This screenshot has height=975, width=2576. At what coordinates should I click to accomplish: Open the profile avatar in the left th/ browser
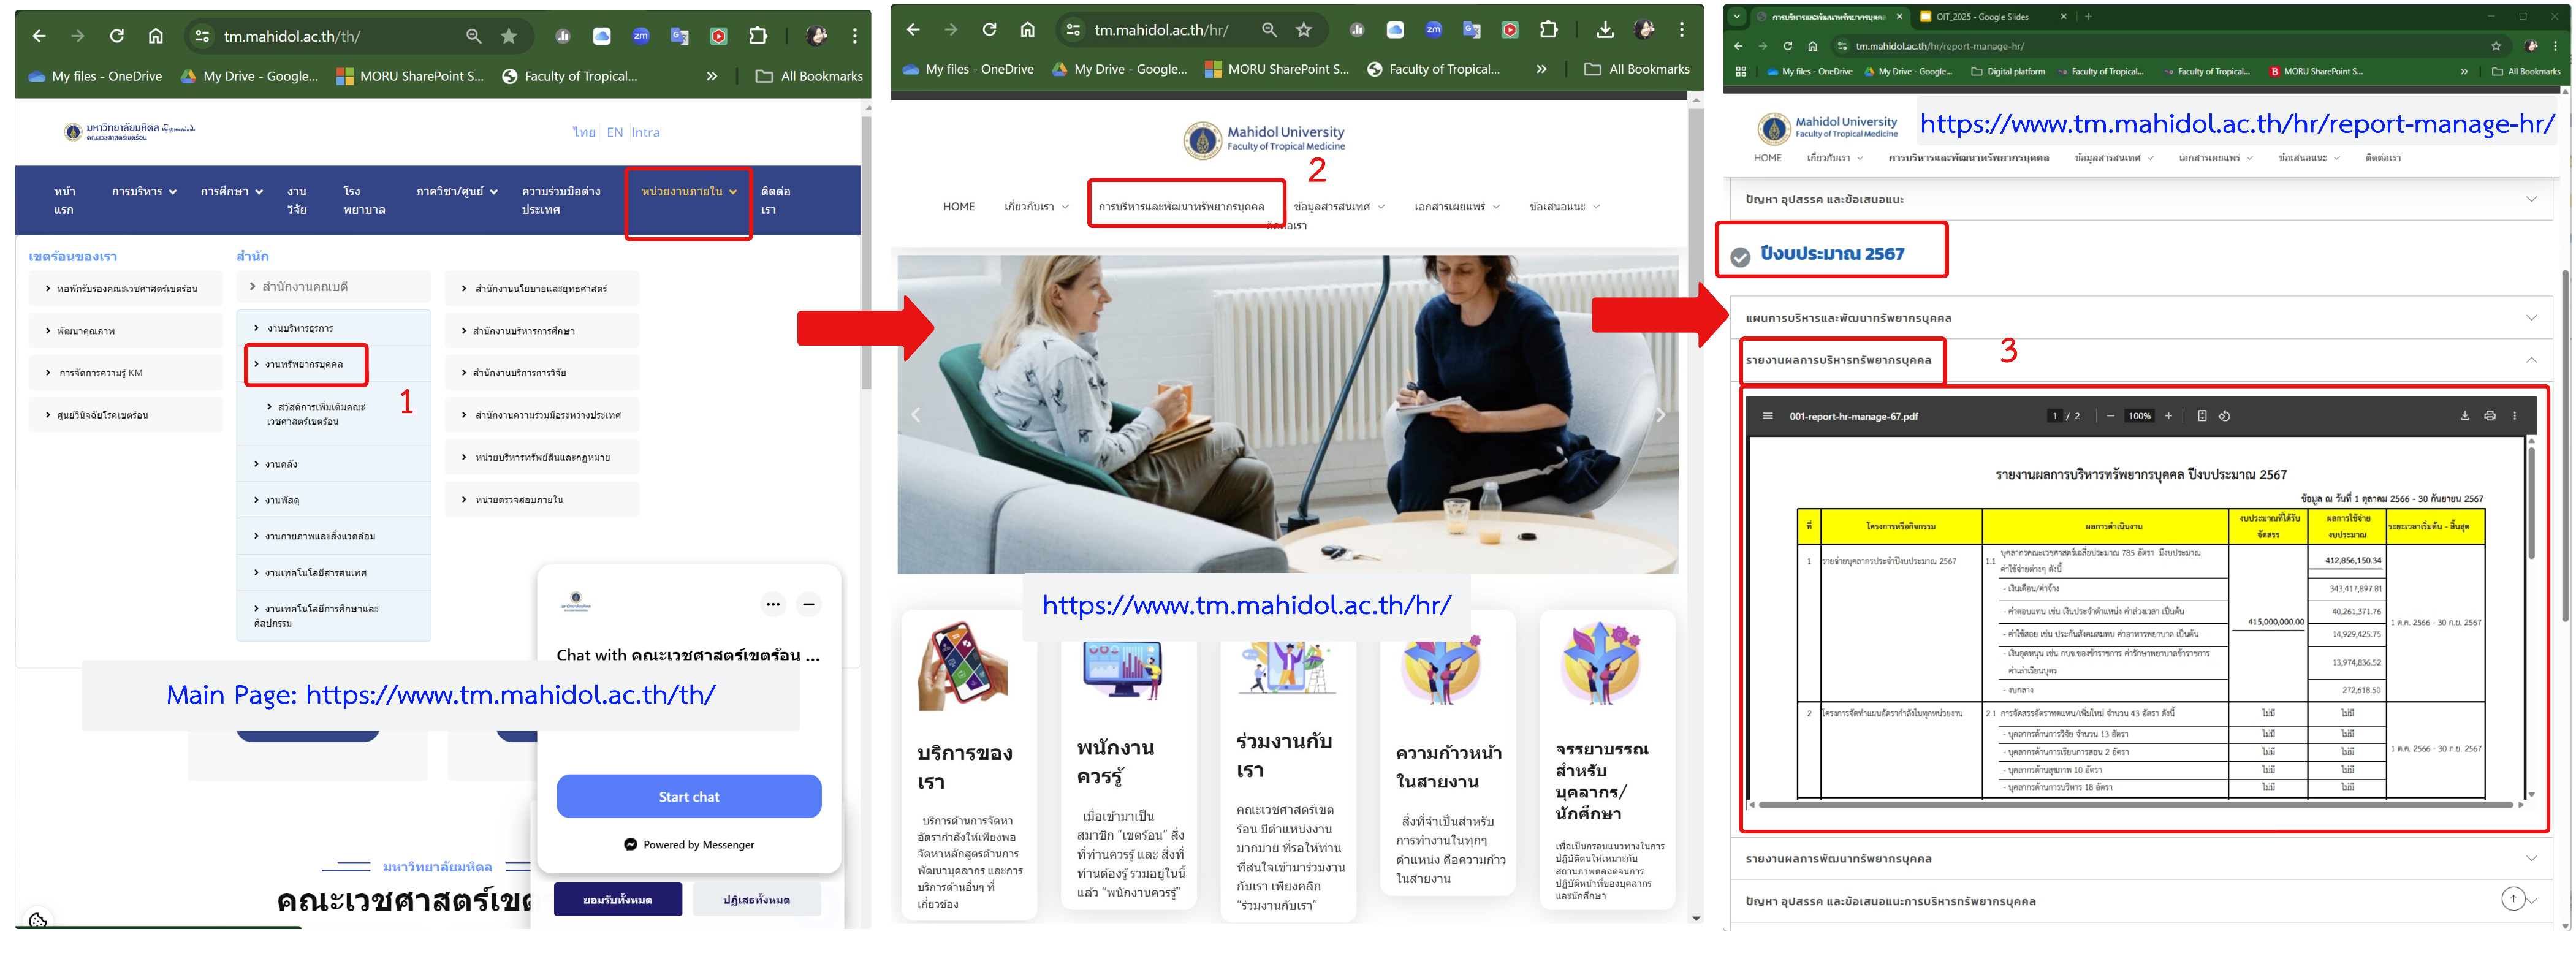[x=817, y=36]
